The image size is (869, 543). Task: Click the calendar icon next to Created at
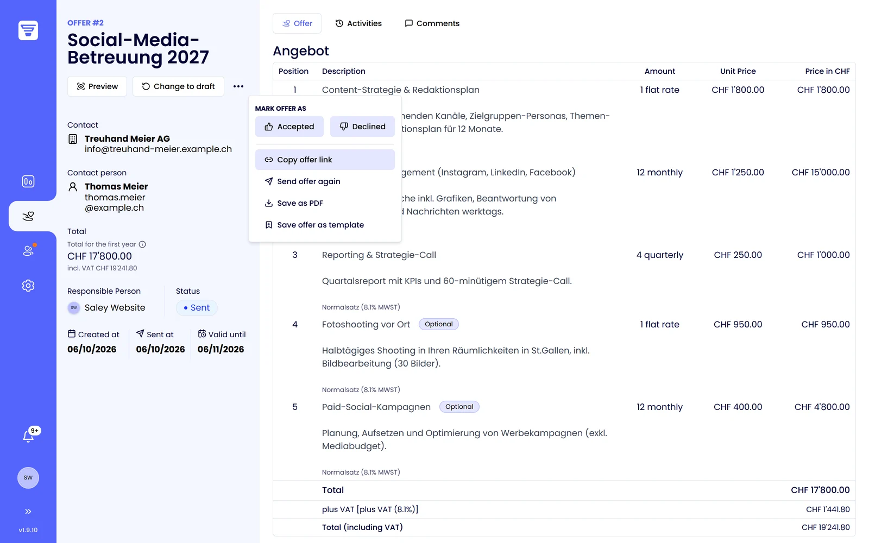[72, 334]
